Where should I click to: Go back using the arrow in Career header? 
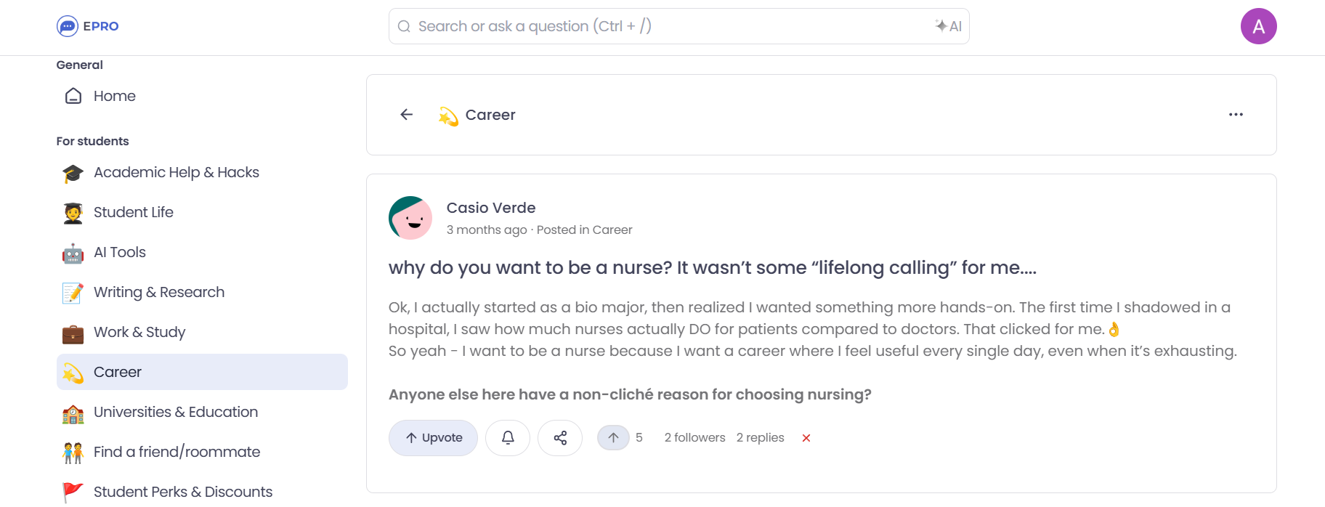point(406,114)
